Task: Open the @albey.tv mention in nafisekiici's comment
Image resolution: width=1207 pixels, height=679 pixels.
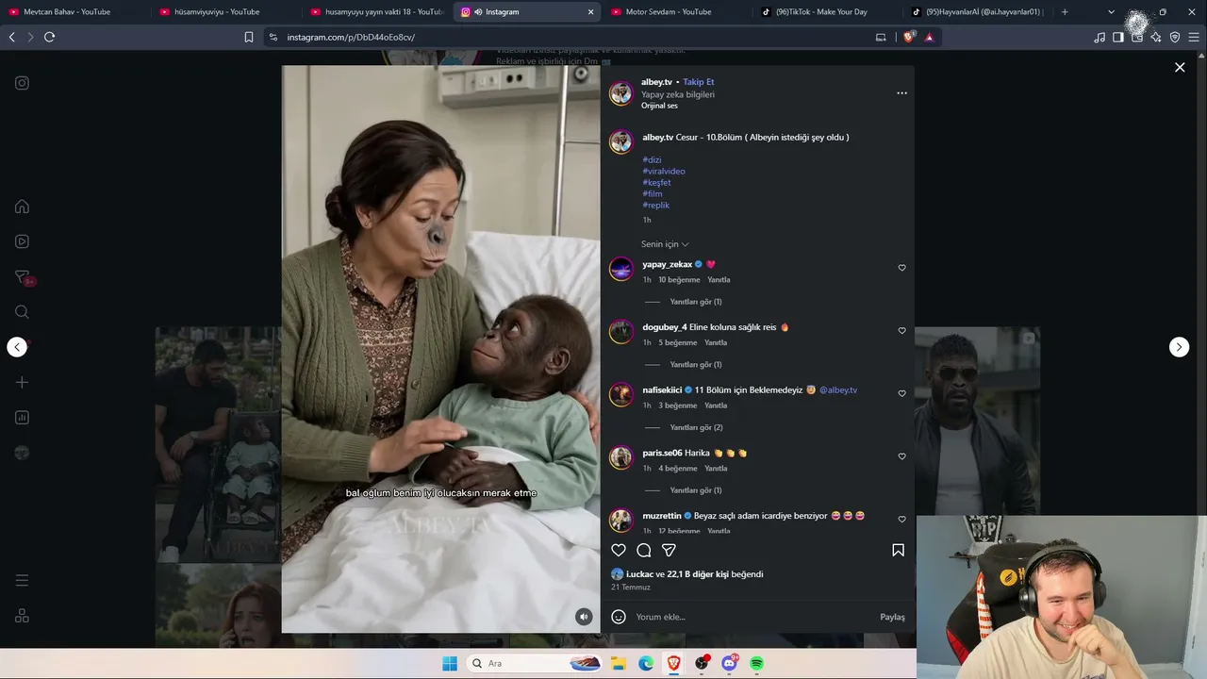Action: (838, 389)
